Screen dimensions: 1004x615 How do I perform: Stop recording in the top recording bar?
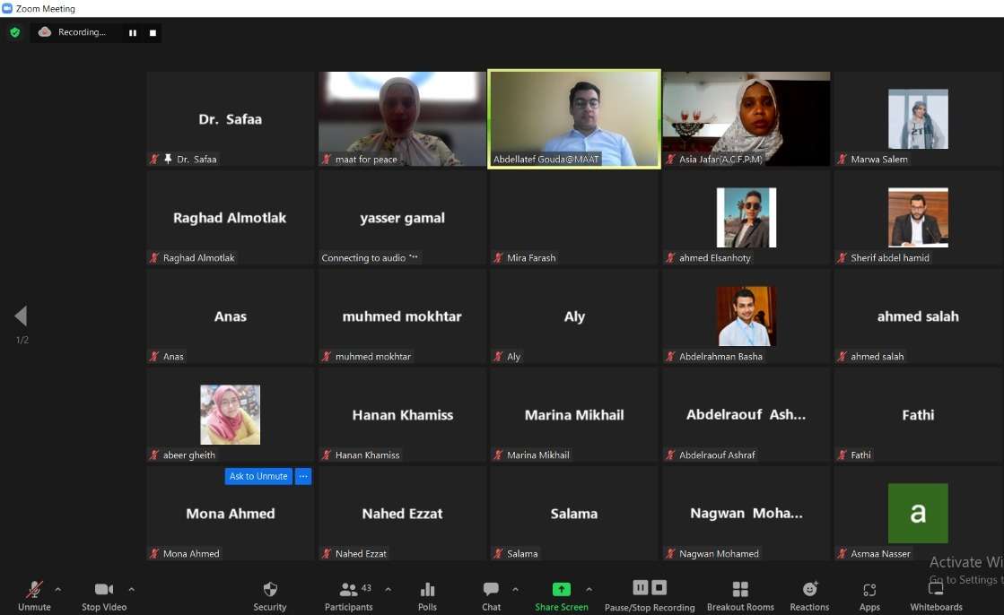click(153, 33)
